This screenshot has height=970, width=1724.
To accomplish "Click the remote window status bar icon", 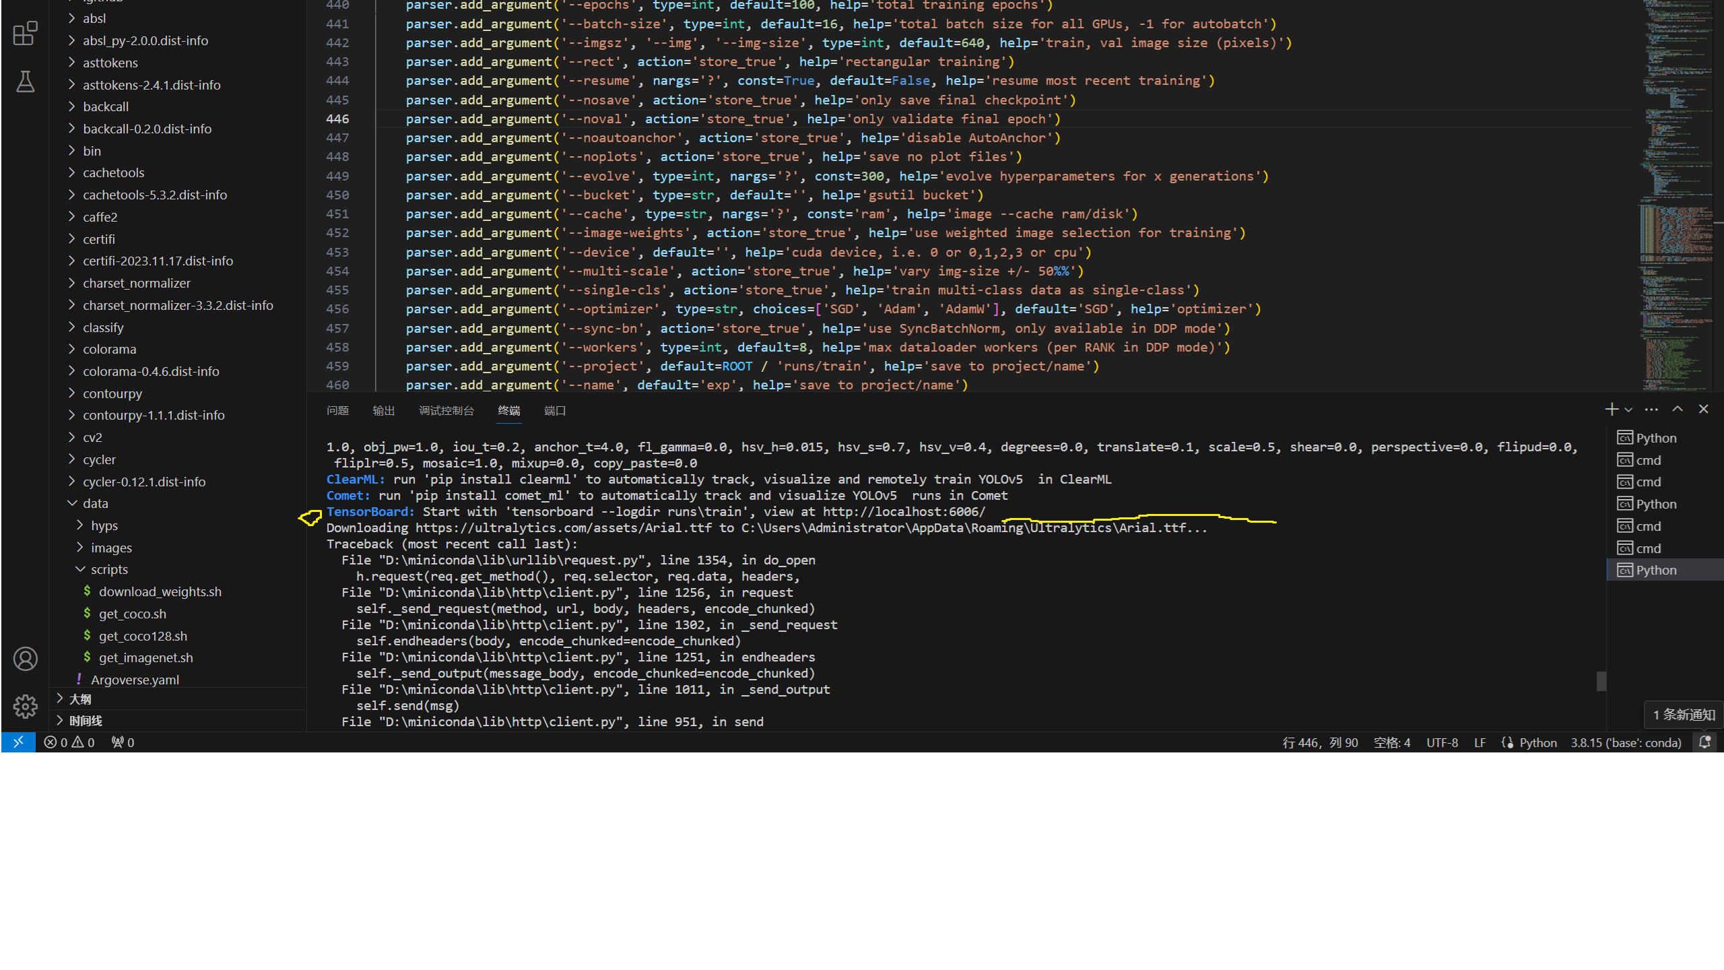I will coord(18,742).
